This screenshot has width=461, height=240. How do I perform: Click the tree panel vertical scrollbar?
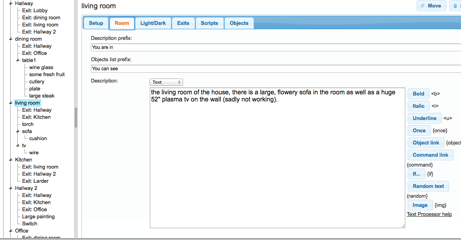click(76, 118)
